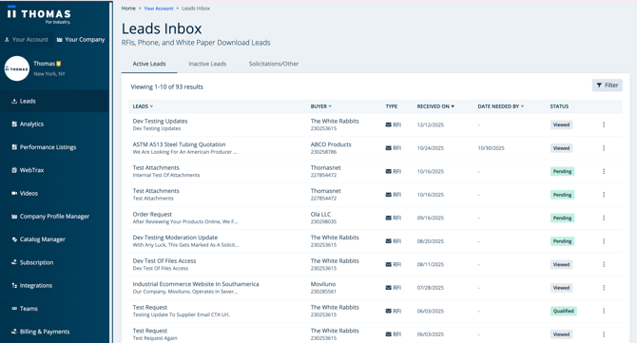Screen dimensions: 637x343
Task: Click the Qualified status badge
Action: 564,311
